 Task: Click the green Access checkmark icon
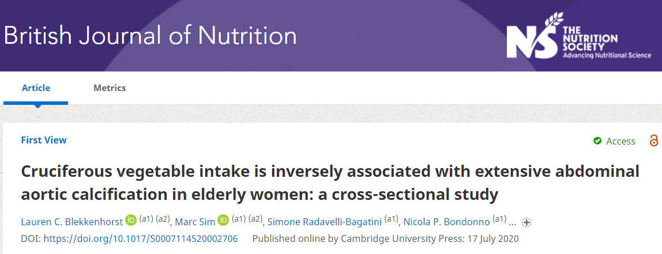tap(597, 141)
